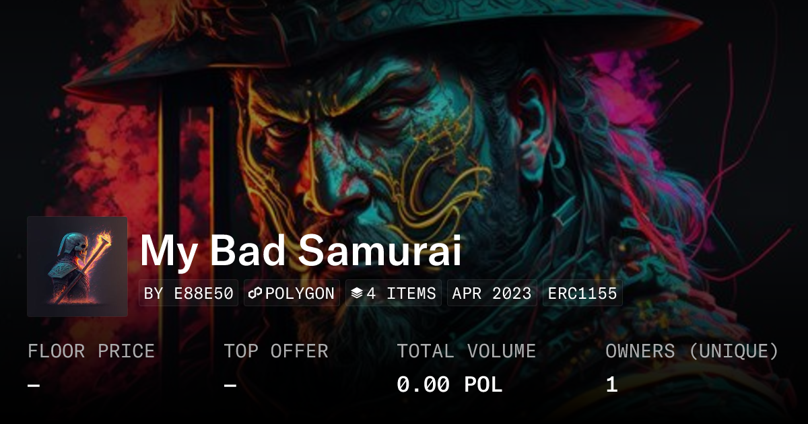Viewport: 808px width, 424px height.
Task: Select the My Bad Samurai collection title
Action: [301, 251]
